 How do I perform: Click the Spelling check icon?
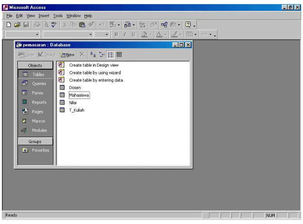[x=54, y=25]
